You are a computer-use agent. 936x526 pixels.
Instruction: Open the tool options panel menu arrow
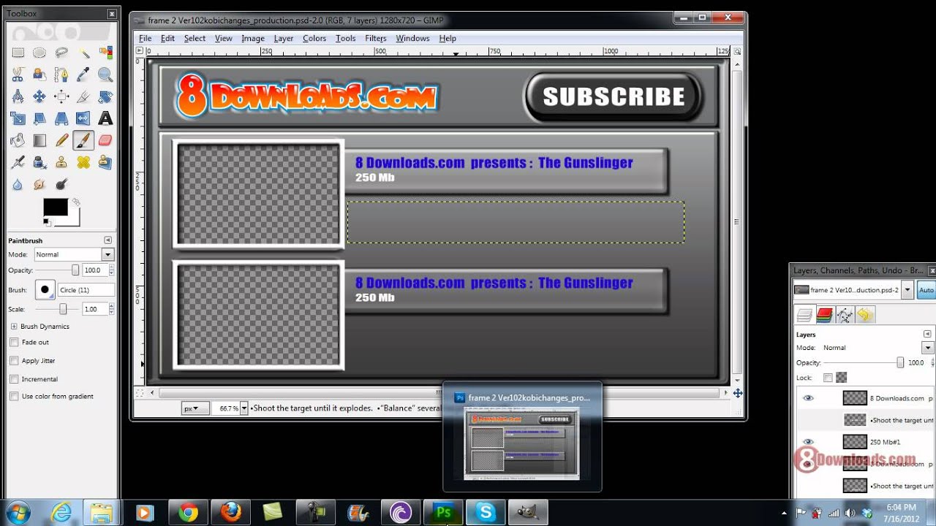point(107,240)
